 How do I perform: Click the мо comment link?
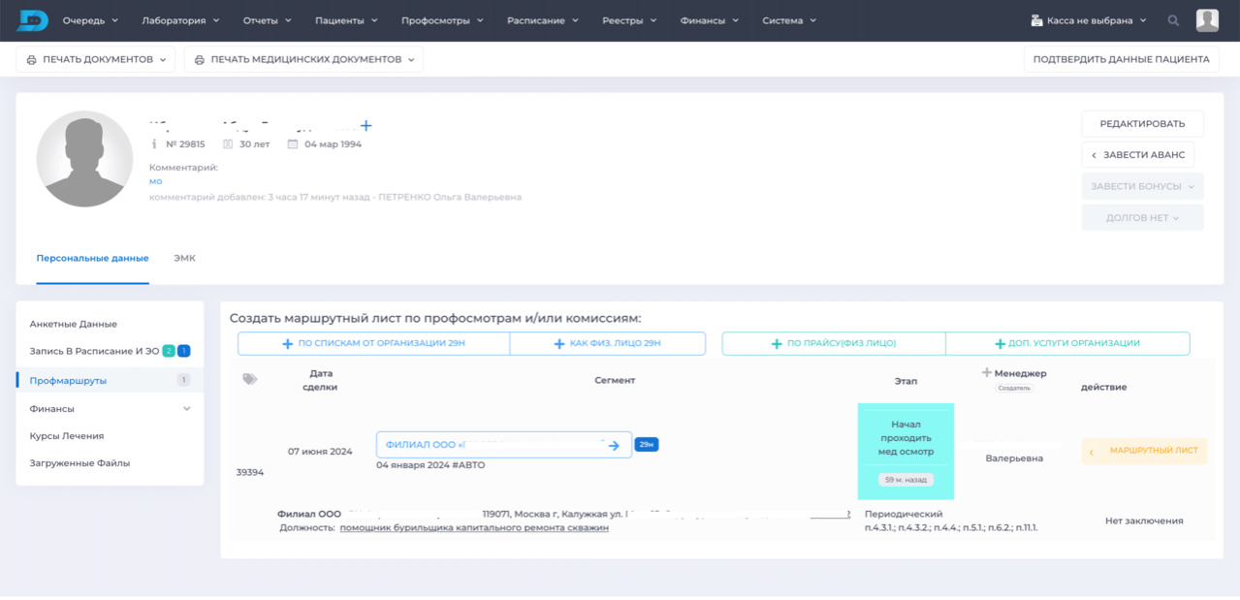point(155,181)
